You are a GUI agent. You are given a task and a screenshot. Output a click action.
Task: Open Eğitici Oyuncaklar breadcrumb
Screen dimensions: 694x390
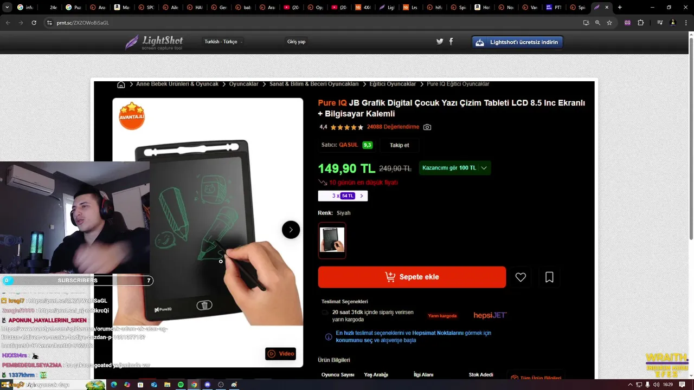pyautogui.click(x=393, y=84)
